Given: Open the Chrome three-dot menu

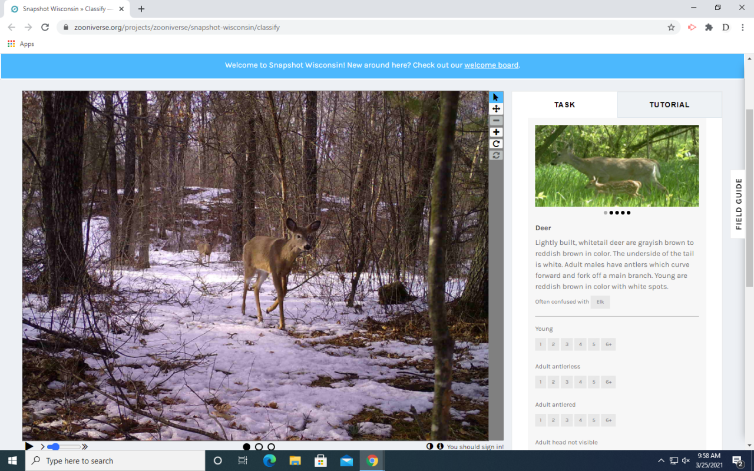Looking at the screenshot, I should coord(743,27).
